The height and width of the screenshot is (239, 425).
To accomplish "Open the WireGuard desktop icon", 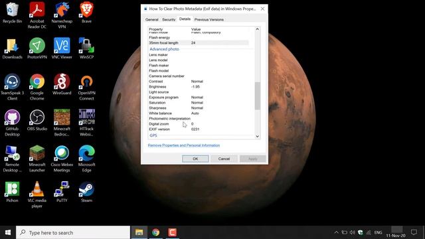I will (x=62, y=84).
